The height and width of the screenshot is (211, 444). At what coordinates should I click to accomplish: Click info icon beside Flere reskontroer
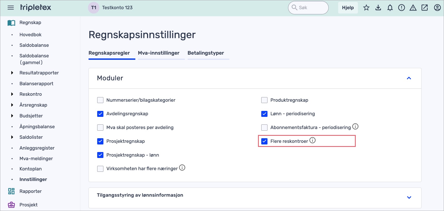pyautogui.click(x=312, y=140)
